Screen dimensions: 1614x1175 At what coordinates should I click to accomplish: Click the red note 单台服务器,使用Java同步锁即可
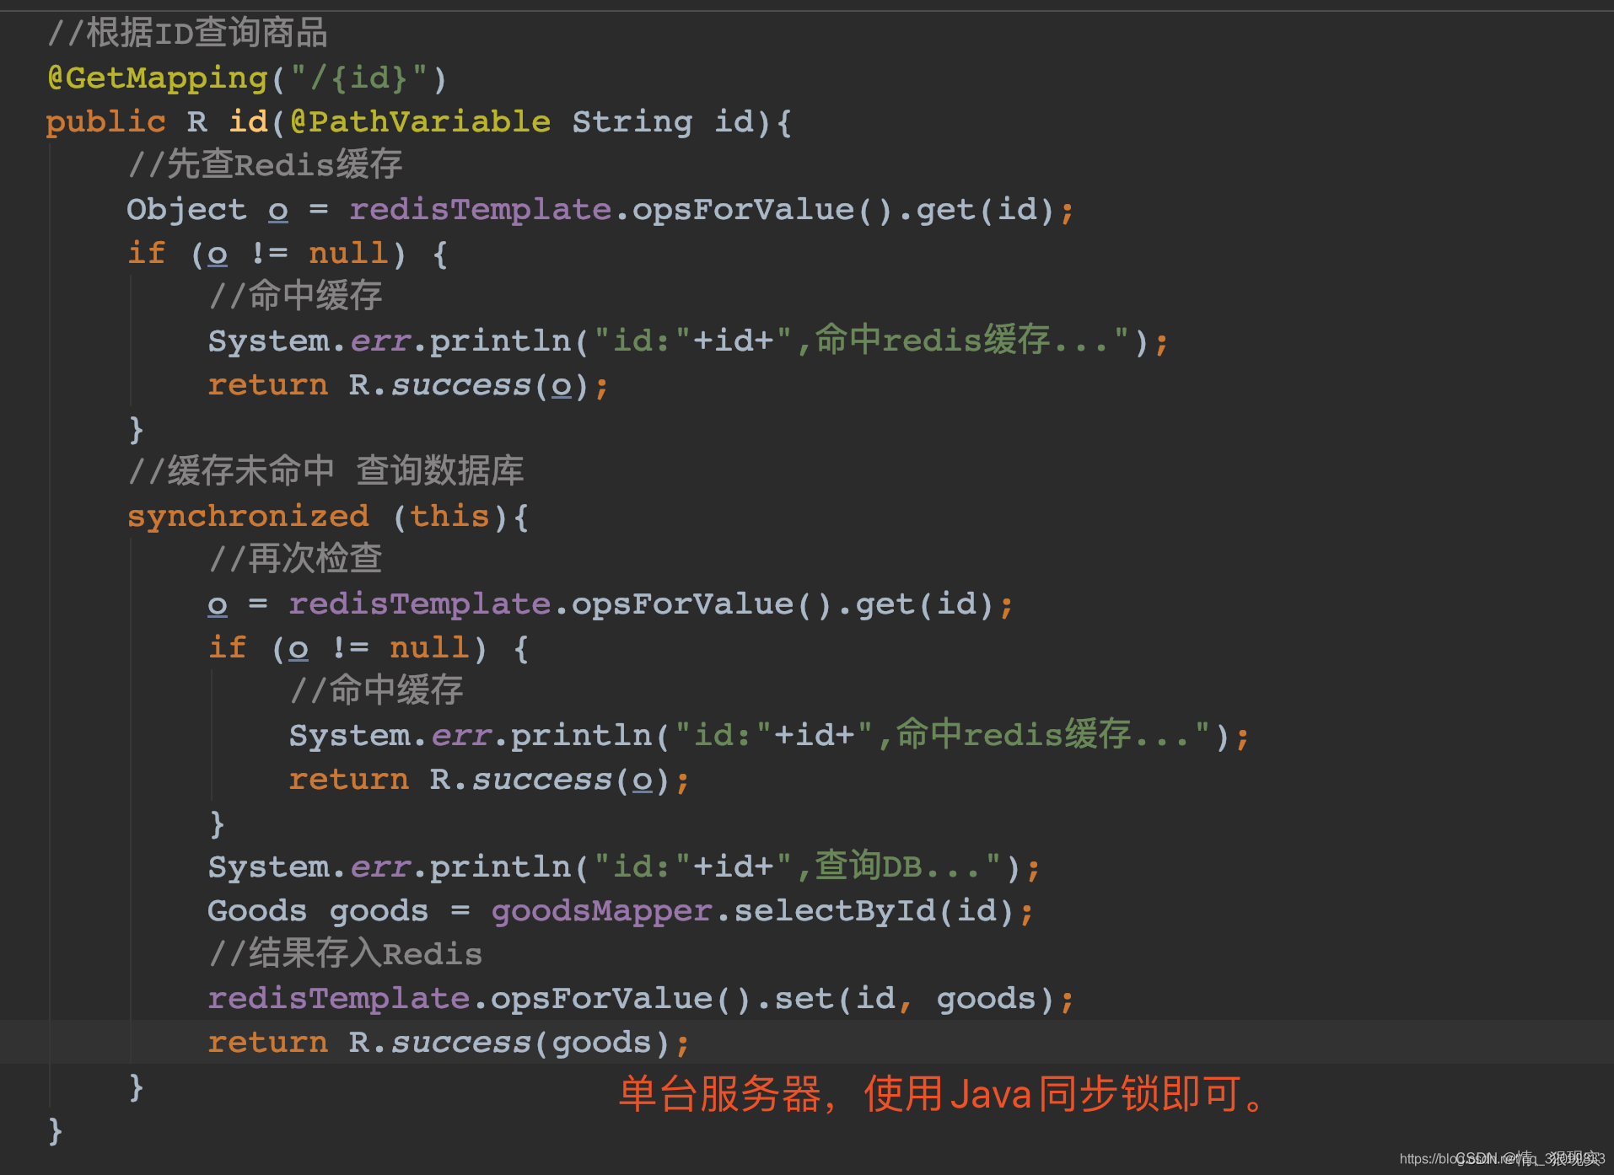[x=944, y=1095]
